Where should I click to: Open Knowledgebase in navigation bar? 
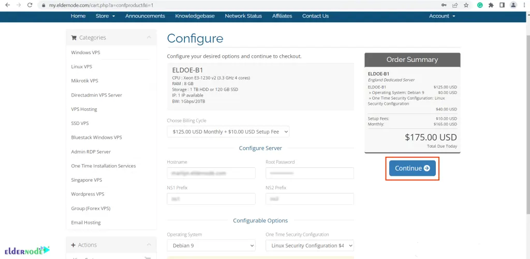pyautogui.click(x=195, y=16)
